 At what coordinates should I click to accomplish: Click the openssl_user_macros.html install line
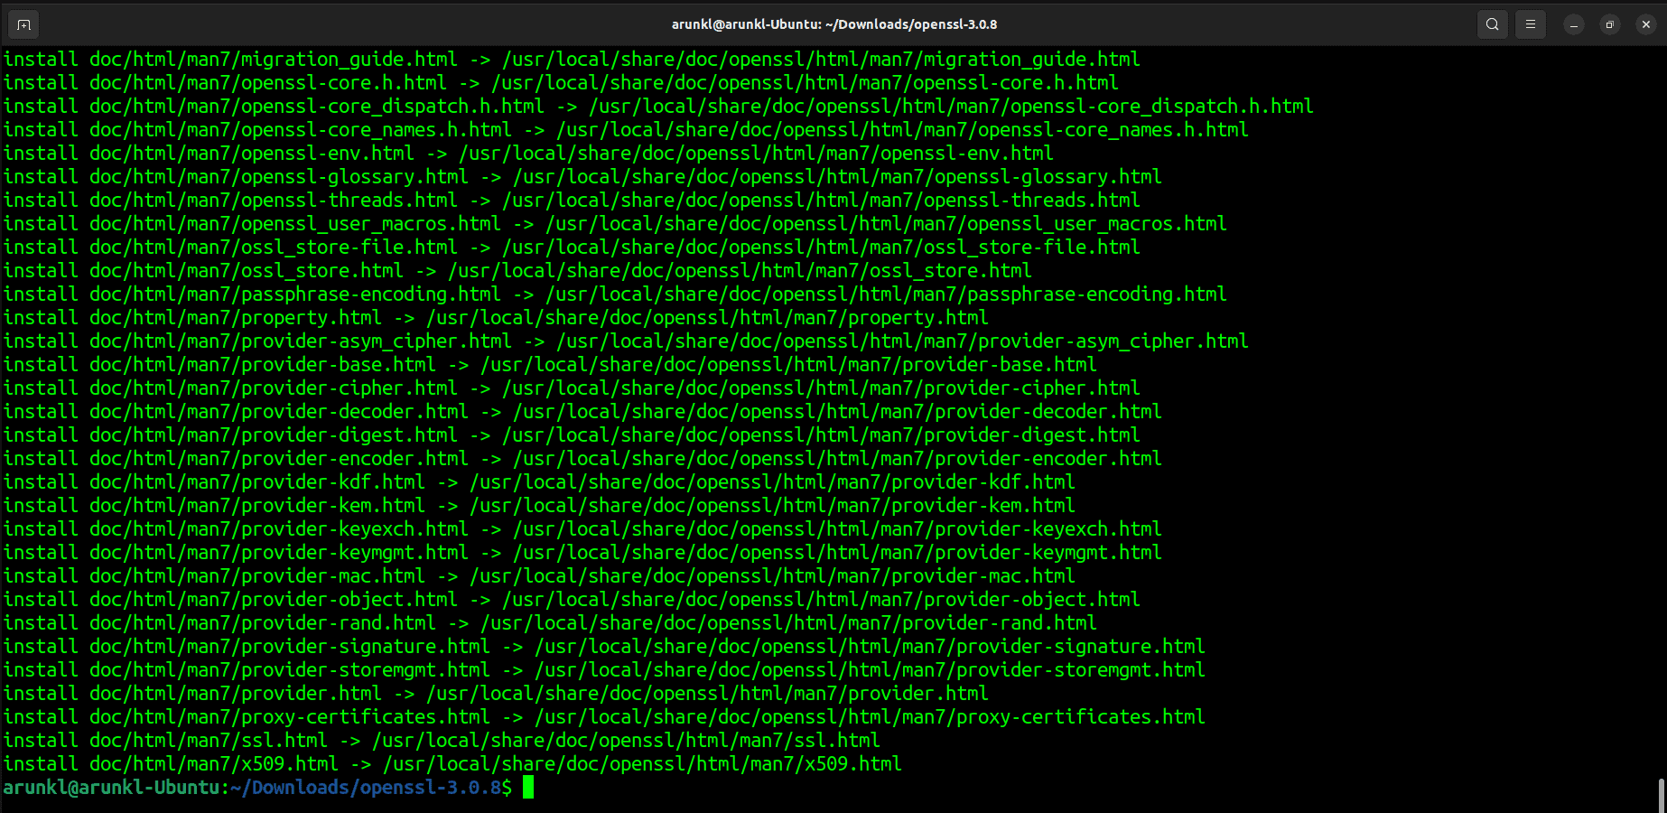point(615,224)
